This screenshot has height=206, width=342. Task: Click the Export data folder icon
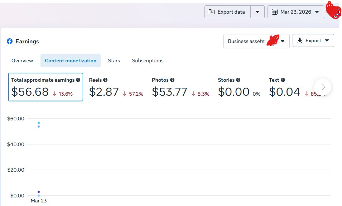212,12
